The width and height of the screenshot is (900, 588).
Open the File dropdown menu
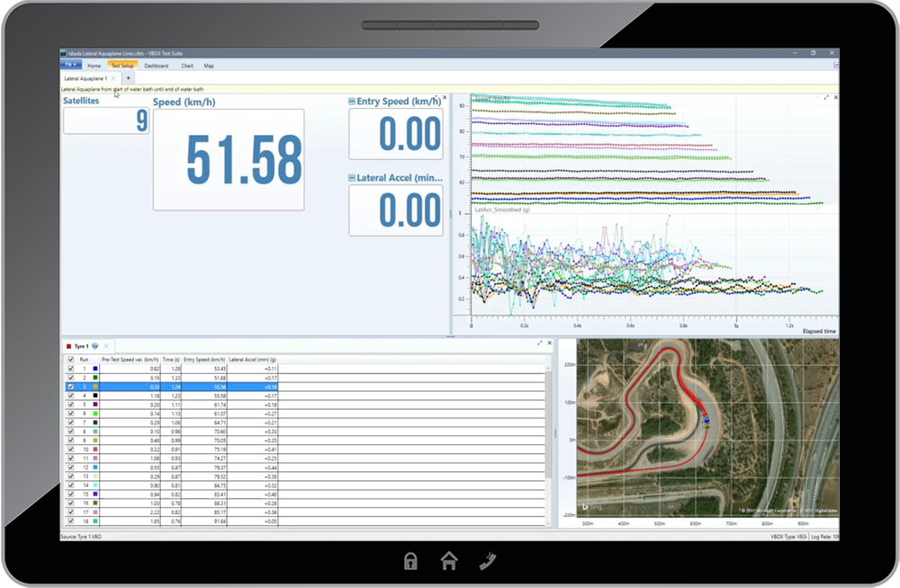70,66
